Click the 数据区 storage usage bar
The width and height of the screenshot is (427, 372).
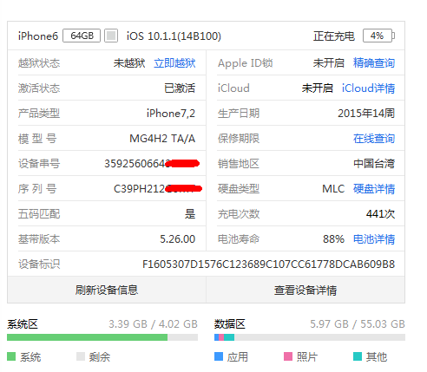point(310,337)
